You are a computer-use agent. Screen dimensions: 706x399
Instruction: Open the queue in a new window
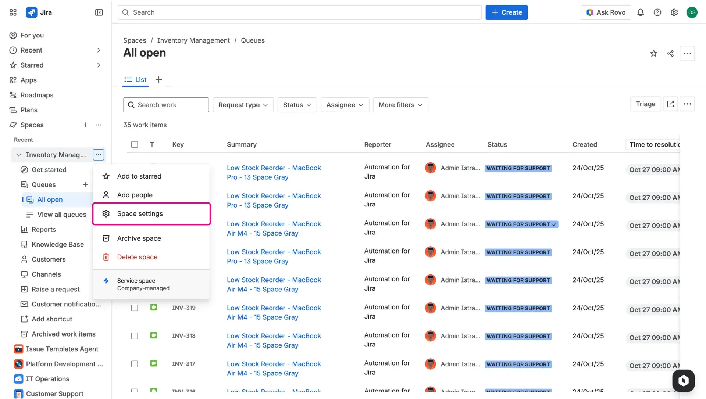coord(670,104)
